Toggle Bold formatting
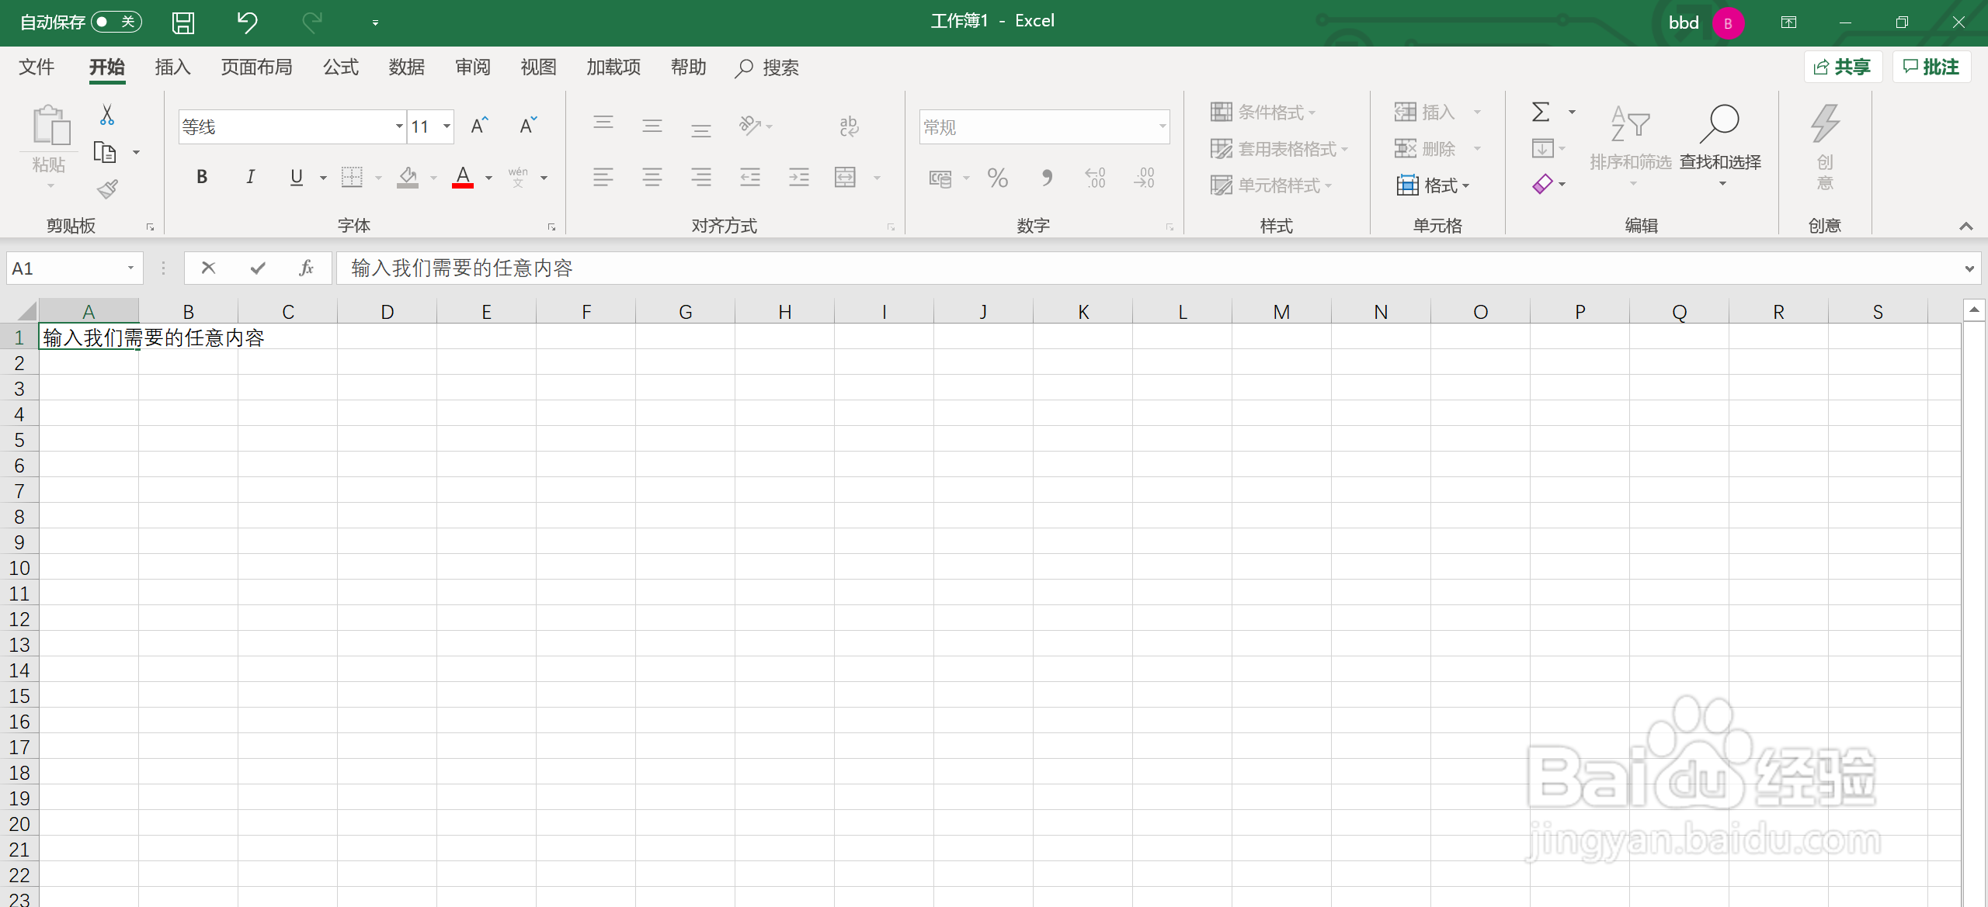This screenshot has height=907, width=1988. click(x=202, y=177)
